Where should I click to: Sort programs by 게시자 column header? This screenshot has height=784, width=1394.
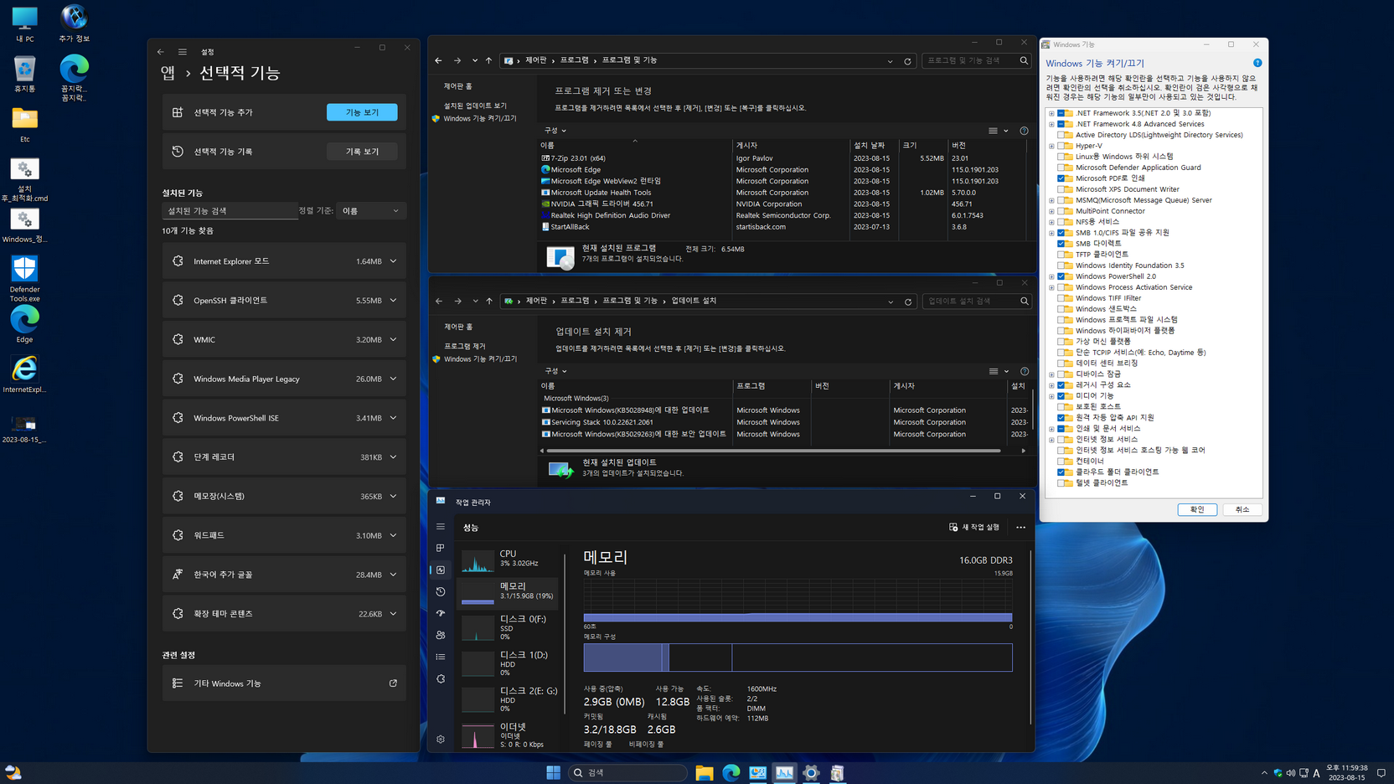point(791,146)
